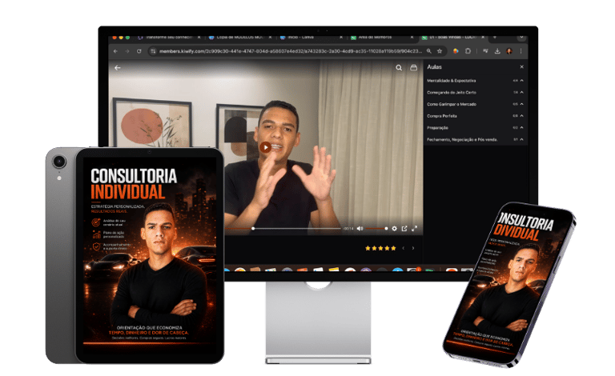
Task: Bookmark this page with the star icon
Action: [440, 51]
